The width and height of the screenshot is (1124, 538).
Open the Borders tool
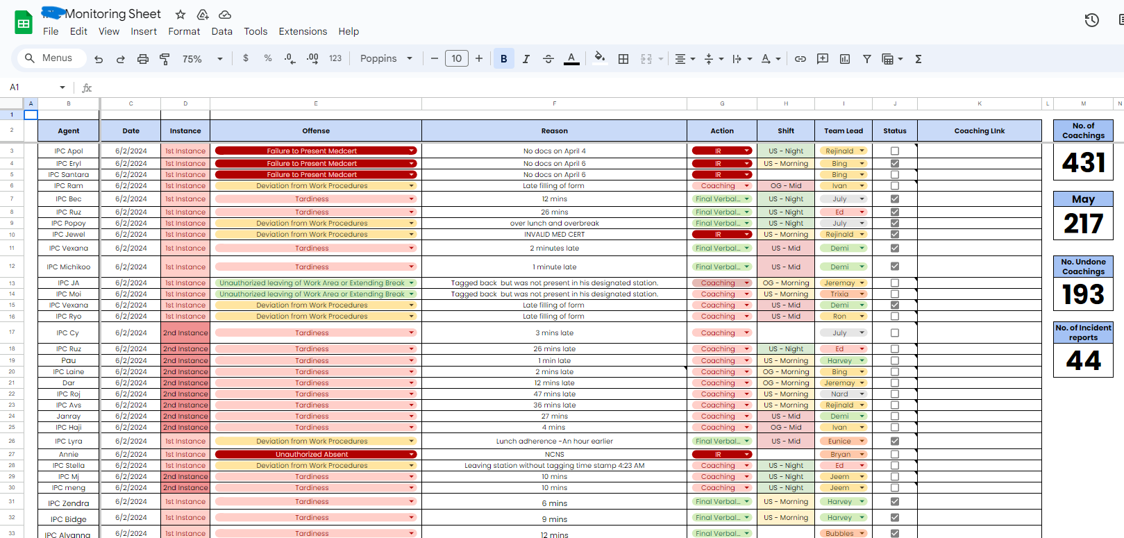pyautogui.click(x=623, y=59)
